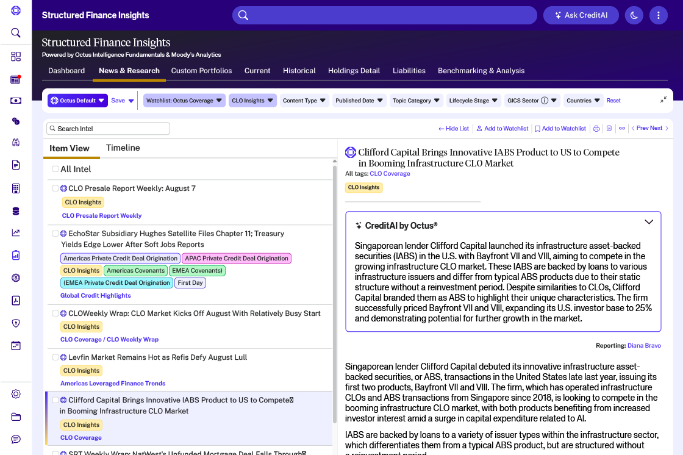Image resolution: width=683 pixels, height=455 pixels.
Task: Open the schedule calendar sidebar icon
Action: pos(16,346)
